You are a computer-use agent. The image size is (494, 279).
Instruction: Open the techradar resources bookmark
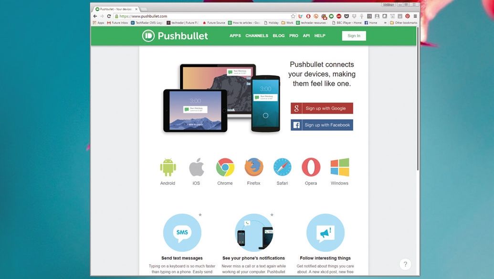point(311,23)
